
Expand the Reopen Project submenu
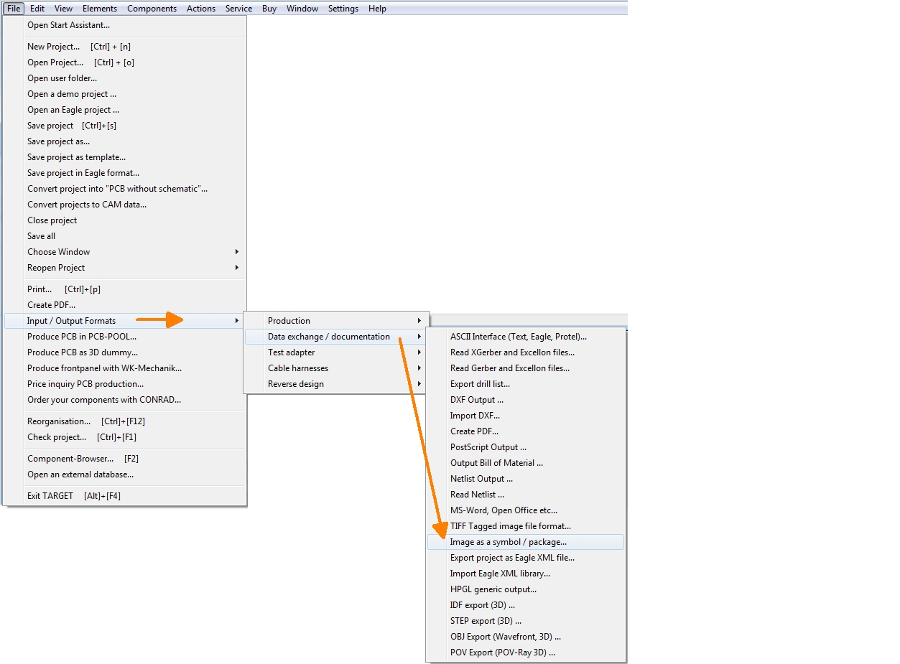(x=56, y=268)
